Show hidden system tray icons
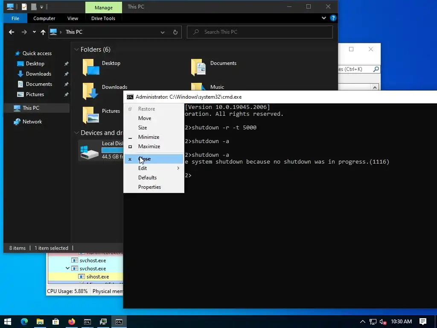 point(363,322)
